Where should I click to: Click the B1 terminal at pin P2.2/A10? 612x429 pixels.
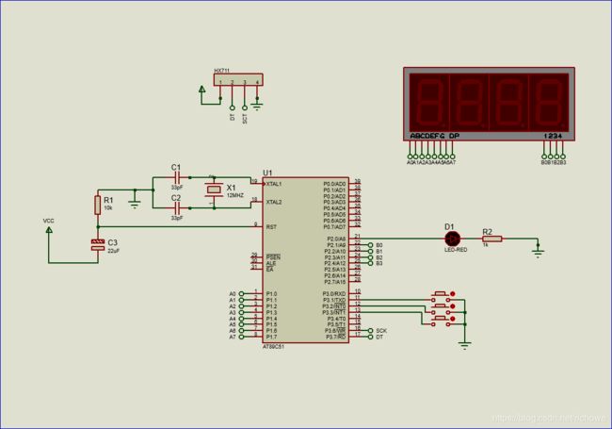[x=370, y=251]
